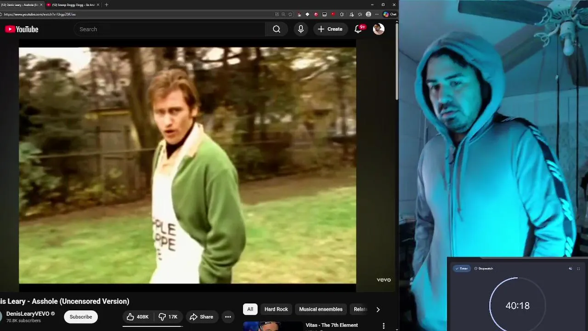Select the Timer mode in the widget

click(461, 268)
